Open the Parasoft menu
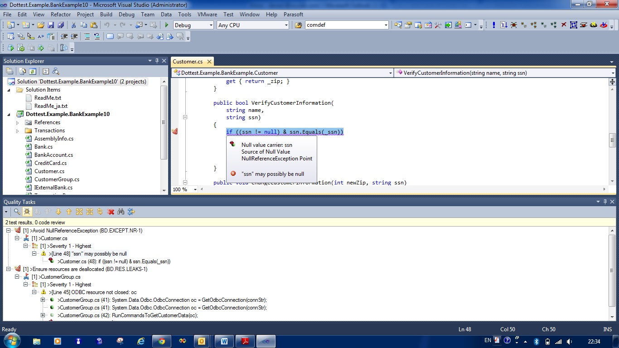Viewport: 619px width, 348px height. click(293, 14)
